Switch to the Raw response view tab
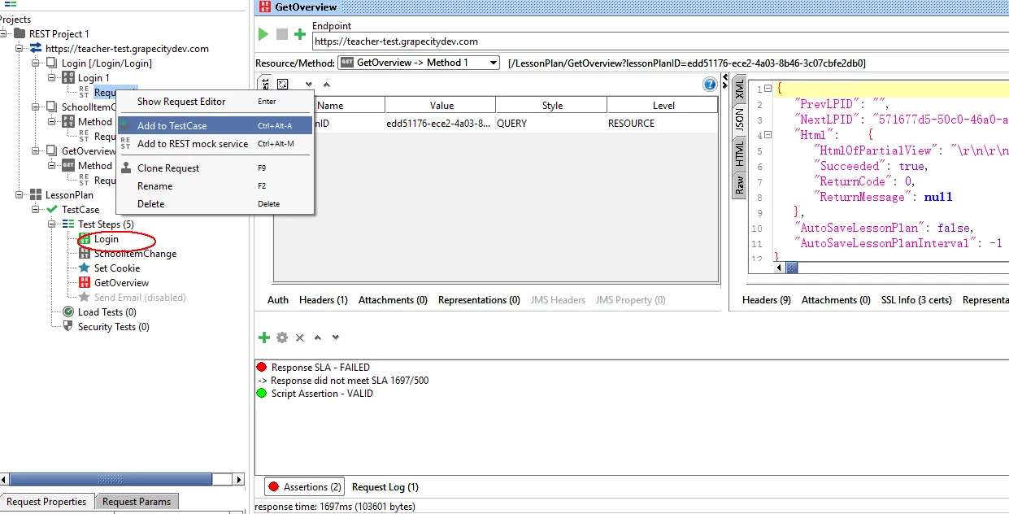Image resolution: width=1009 pixels, height=514 pixels. 739,185
